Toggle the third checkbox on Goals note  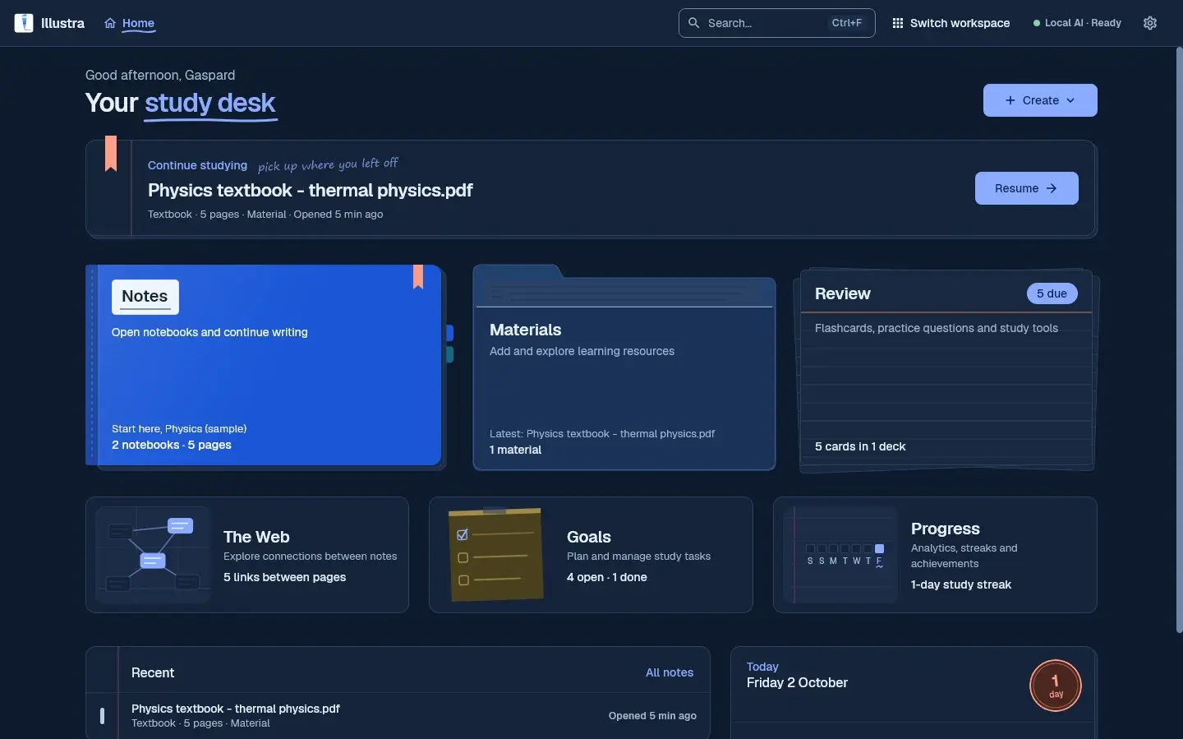coord(463,580)
